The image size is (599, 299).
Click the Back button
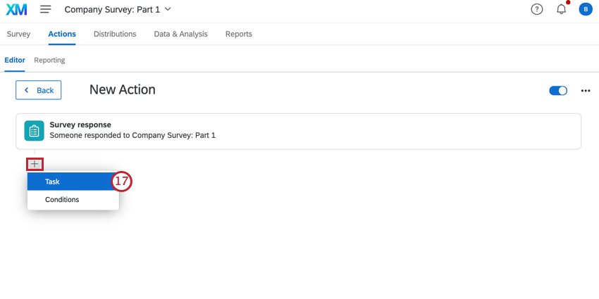click(38, 90)
